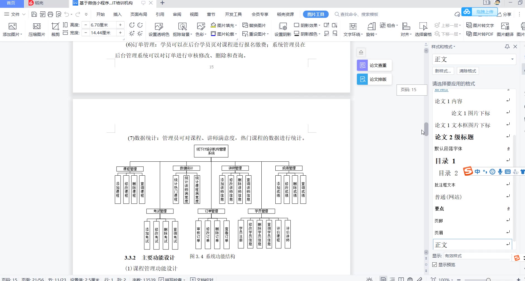This screenshot has height=281, width=525.
Task: Open the Set Transparent Color (设置透明色) tool
Action: click(x=159, y=27)
